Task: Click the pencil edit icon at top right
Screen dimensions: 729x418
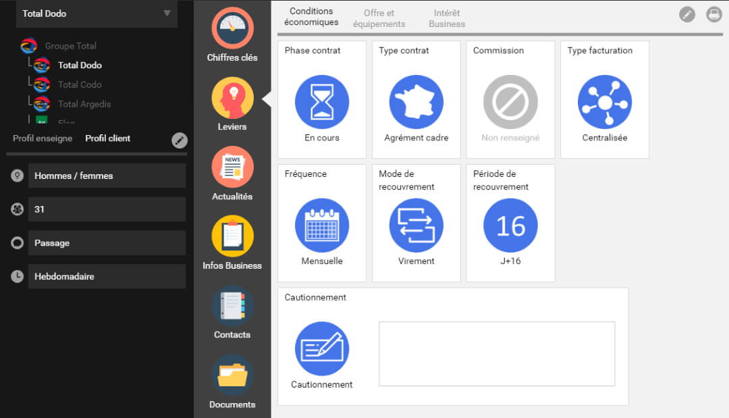Action: click(x=687, y=14)
